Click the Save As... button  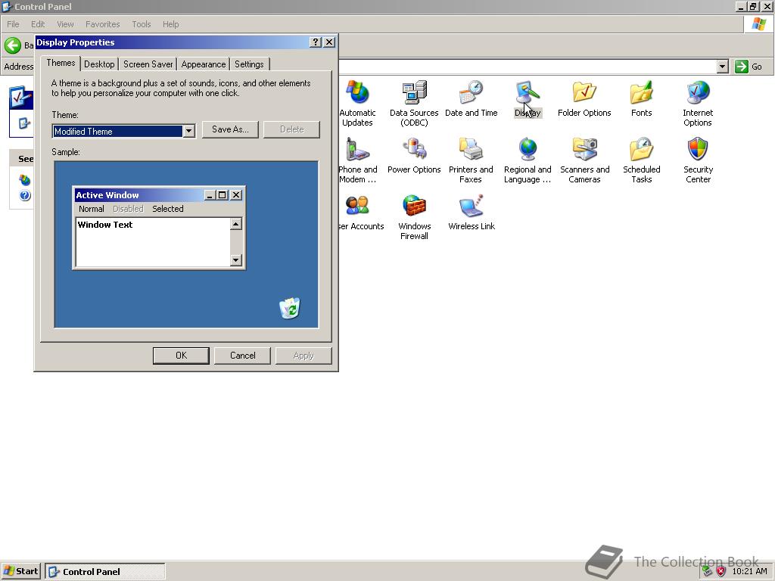pos(230,129)
